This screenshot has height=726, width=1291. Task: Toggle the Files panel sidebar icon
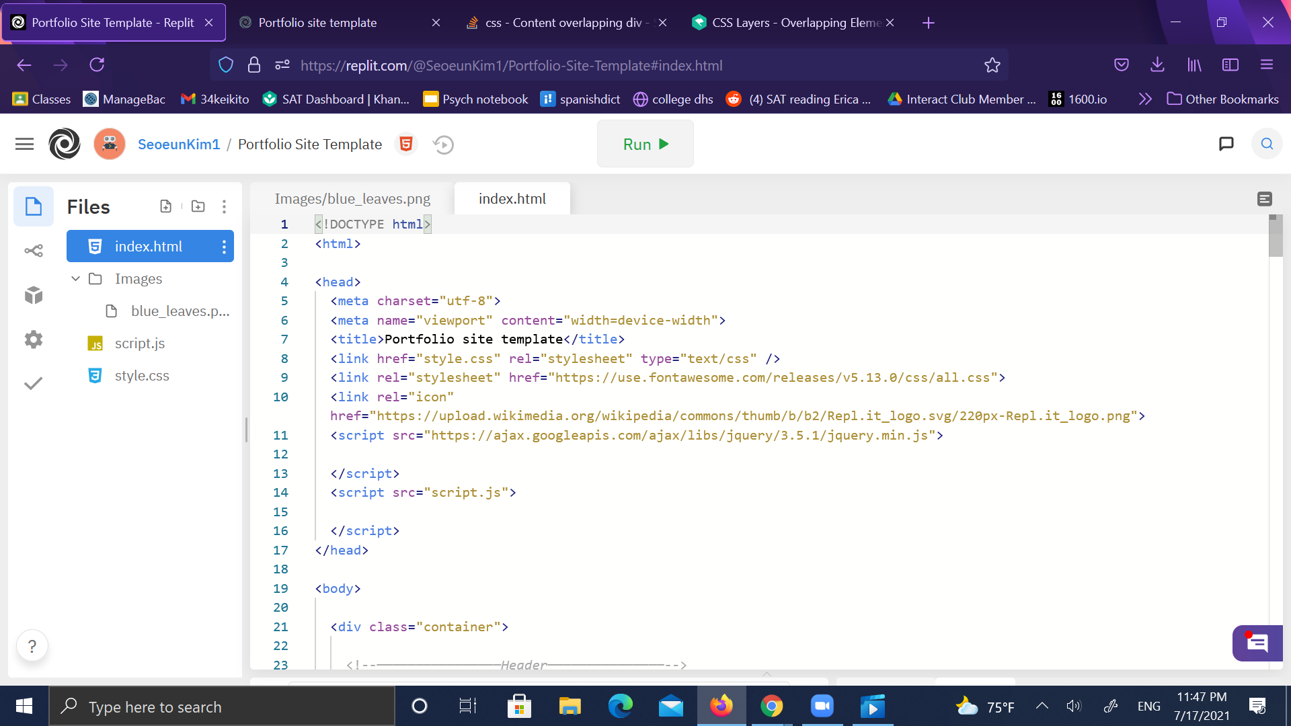[x=34, y=206]
